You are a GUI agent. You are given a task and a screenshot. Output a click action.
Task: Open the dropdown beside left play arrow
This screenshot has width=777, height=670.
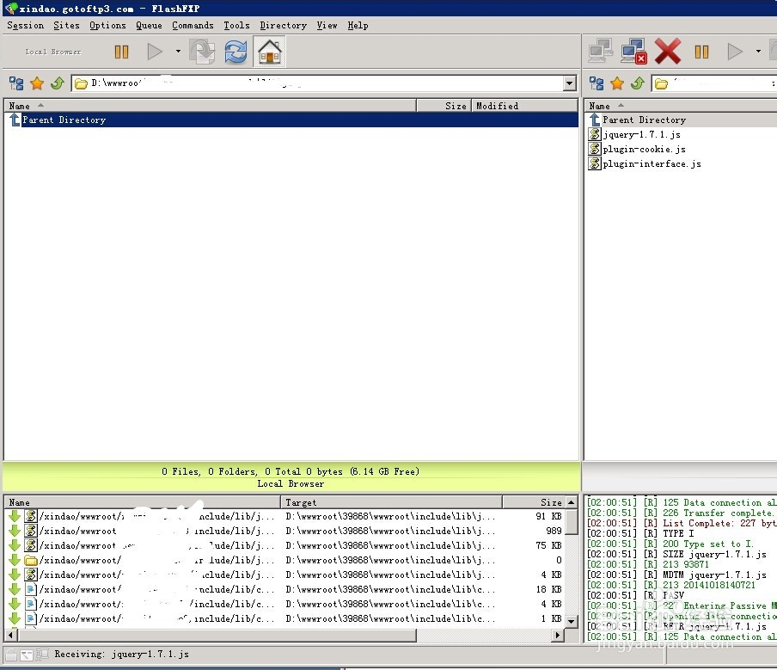coord(178,51)
